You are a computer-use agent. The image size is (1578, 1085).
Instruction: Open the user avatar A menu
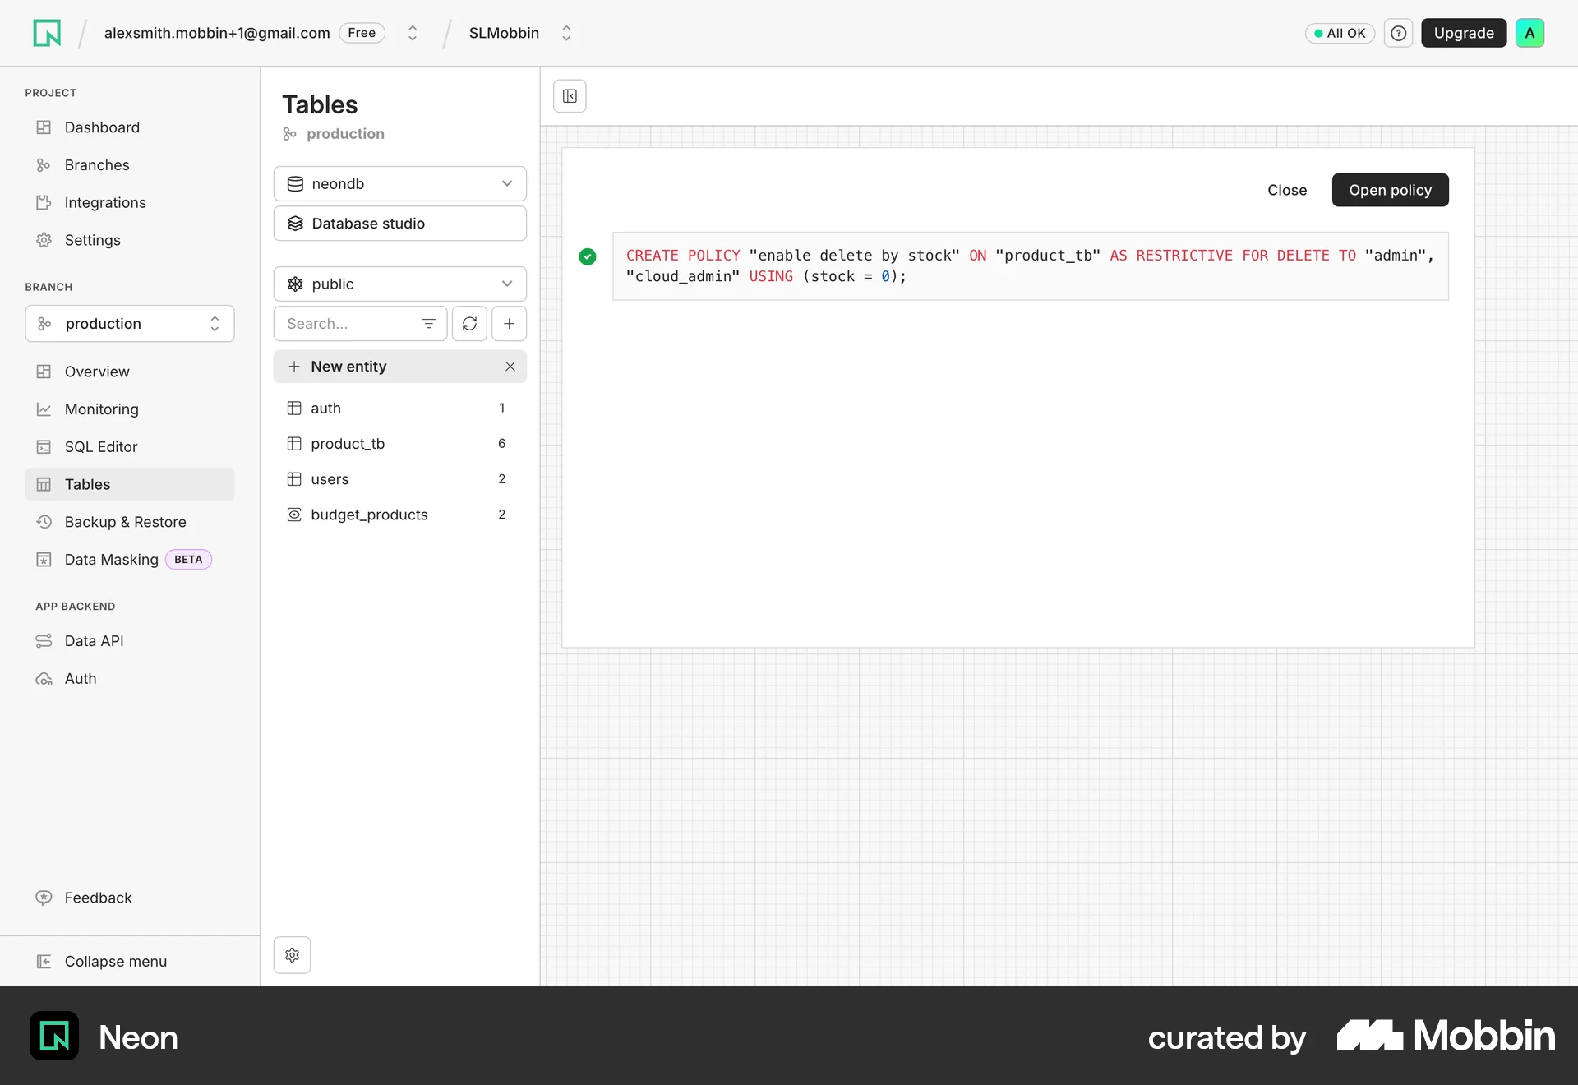(1530, 33)
